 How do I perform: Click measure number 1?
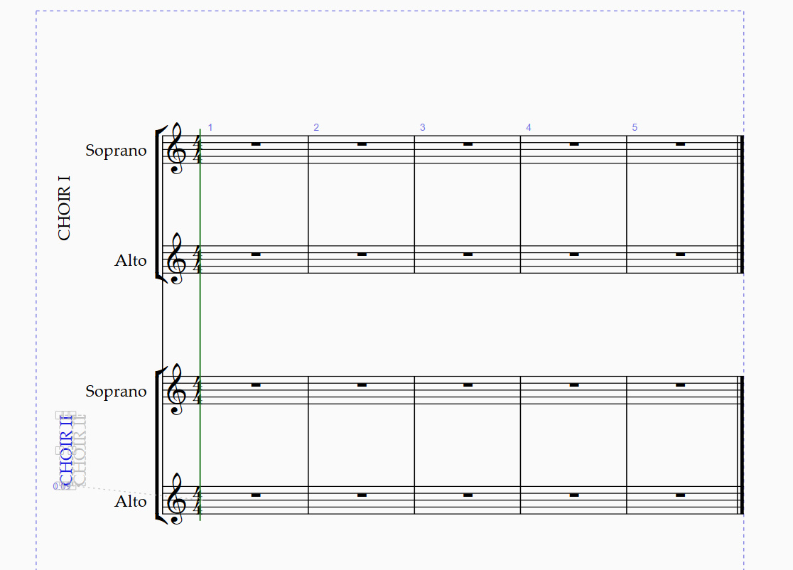click(210, 127)
